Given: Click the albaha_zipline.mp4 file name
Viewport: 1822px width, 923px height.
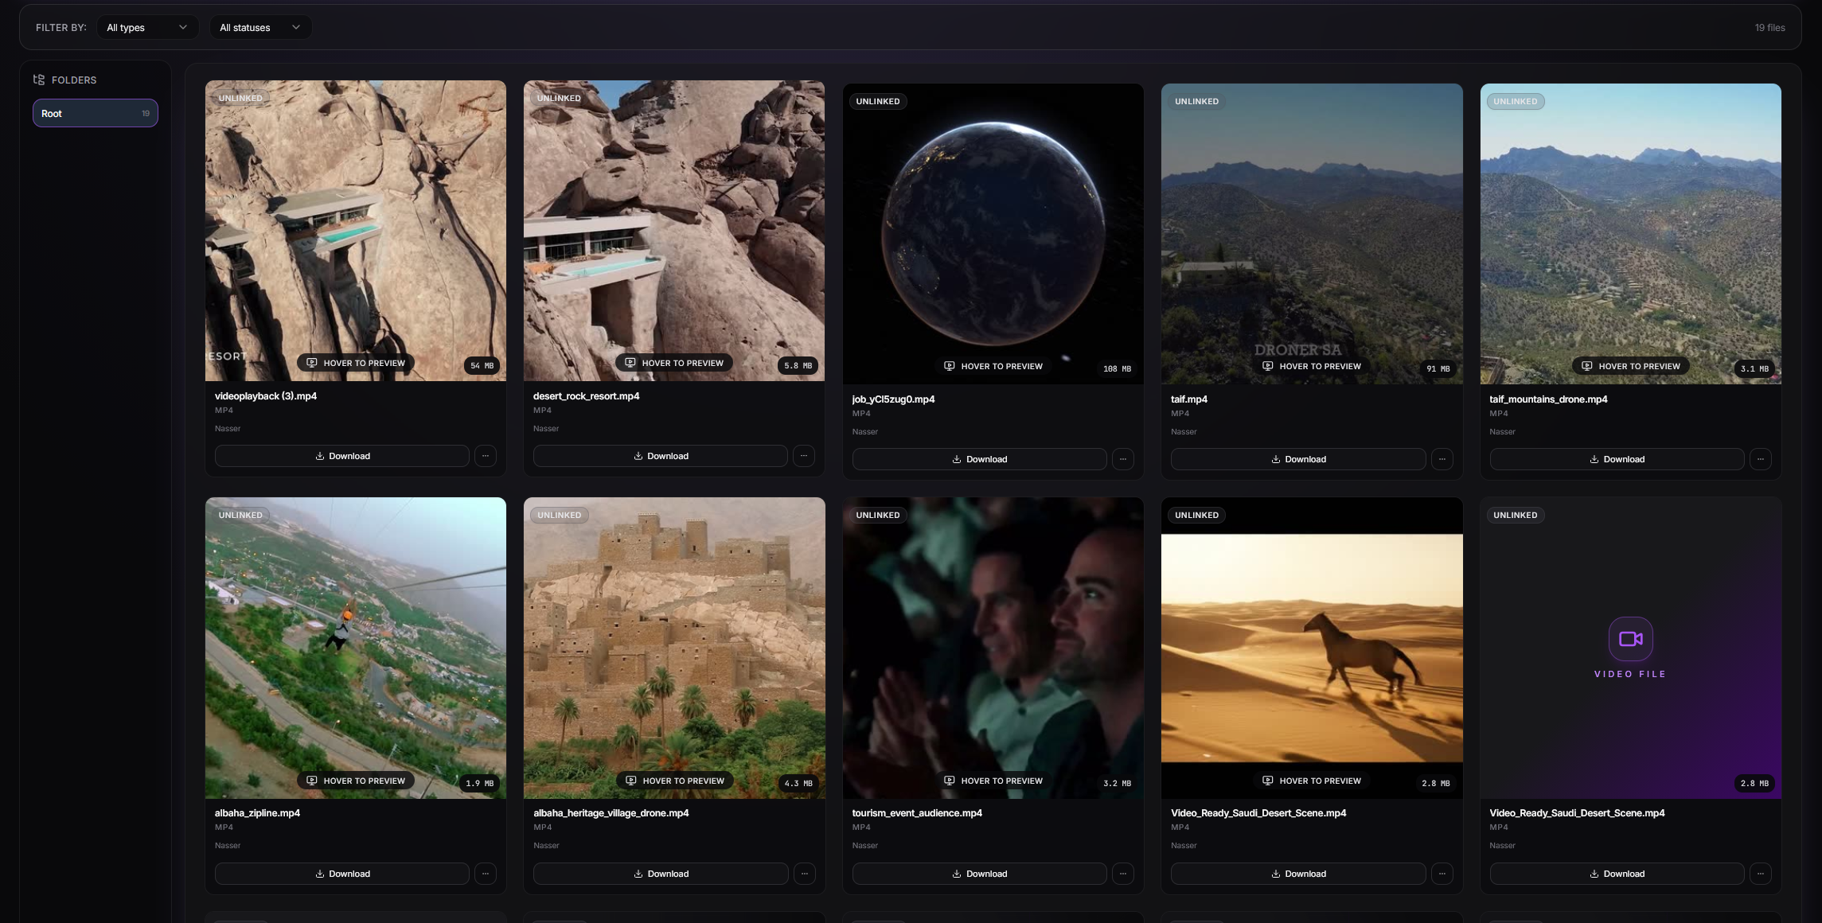Looking at the screenshot, I should (257, 813).
